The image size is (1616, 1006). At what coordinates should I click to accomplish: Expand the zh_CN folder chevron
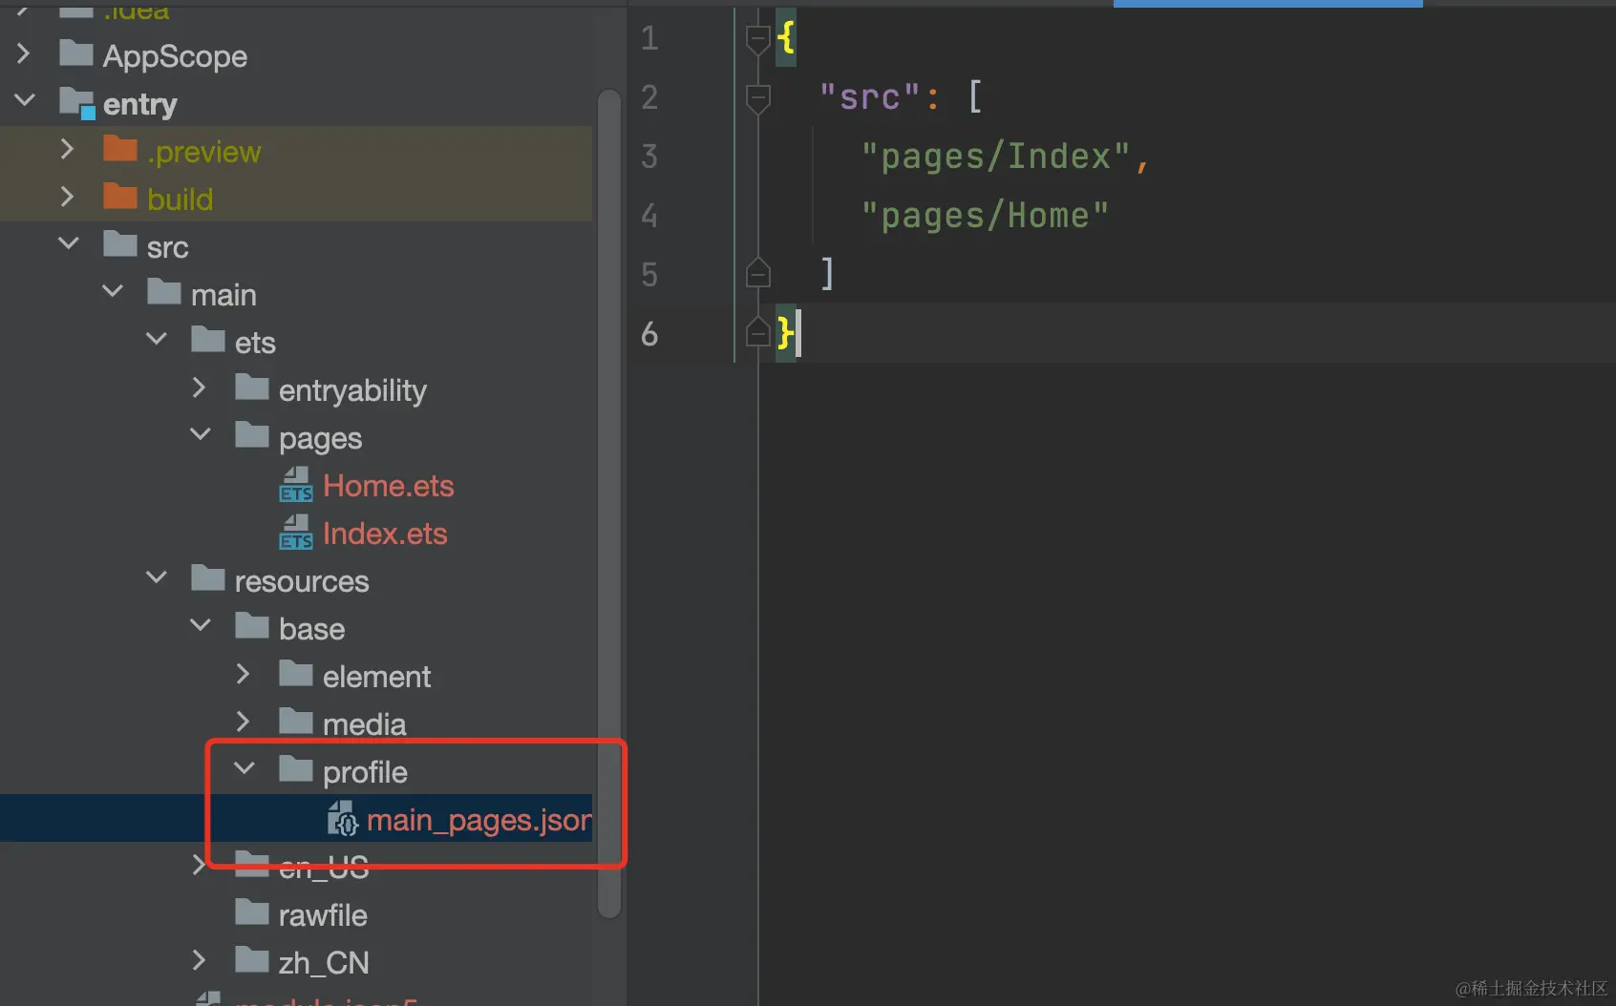[199, 960]
